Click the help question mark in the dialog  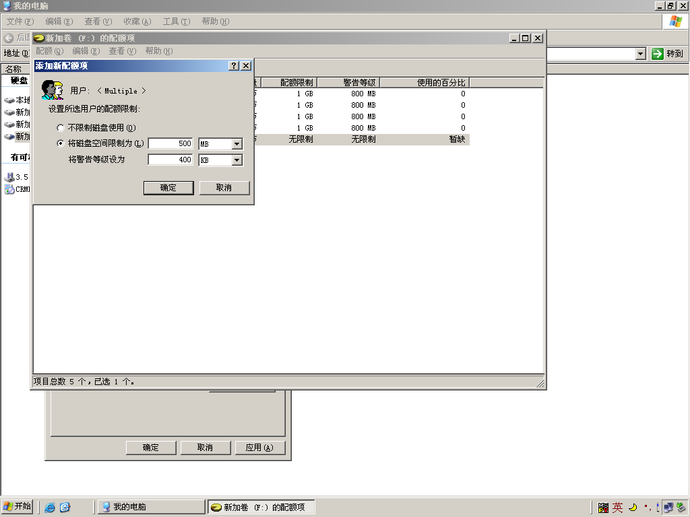[x=234, y=66]
